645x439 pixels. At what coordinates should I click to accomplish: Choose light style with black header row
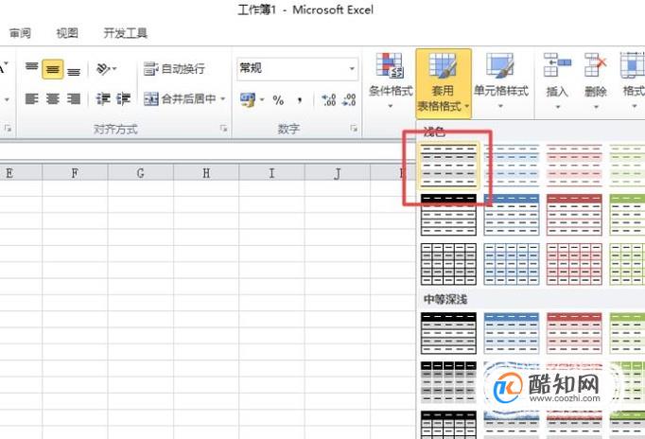click(x=449, y=215)
